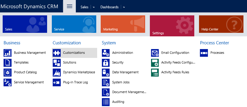Screen dimensions: 247x107
Task: Click the Activity Feeds Rules icon
Action: (x=155, y=72)
